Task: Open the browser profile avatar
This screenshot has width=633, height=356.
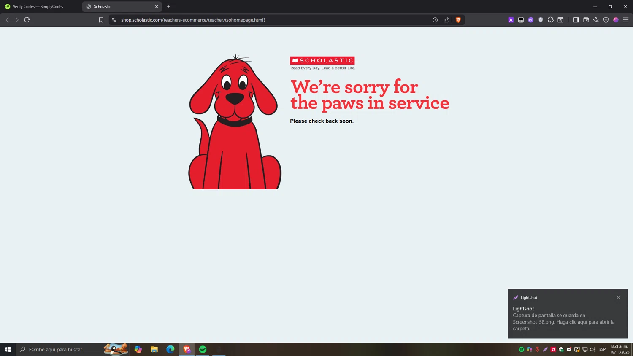Action: pos(616,20)
